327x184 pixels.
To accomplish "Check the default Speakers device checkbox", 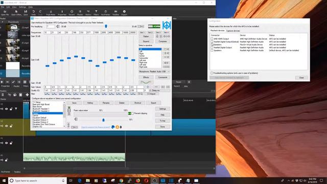I will tap(212, 51).
